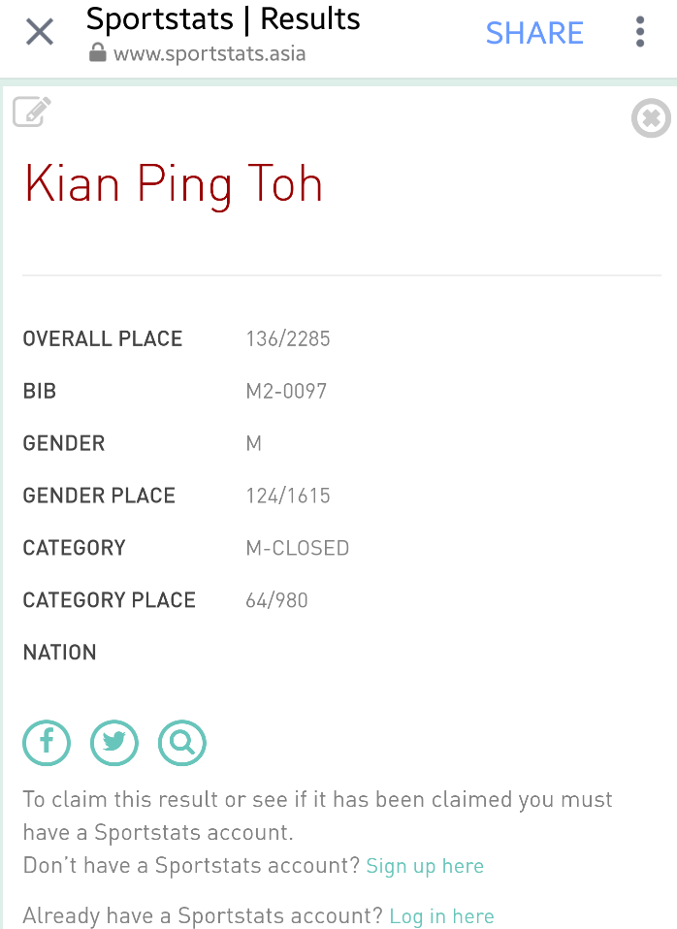Dismiss the result card with circled X
This screenshot has width=677, height=929.
pos(651,118)
